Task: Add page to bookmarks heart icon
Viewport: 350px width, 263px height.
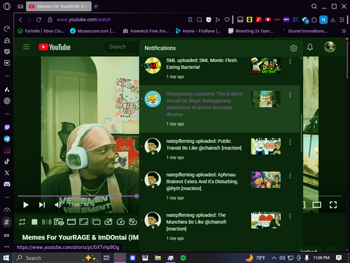Action: point(227,20)
